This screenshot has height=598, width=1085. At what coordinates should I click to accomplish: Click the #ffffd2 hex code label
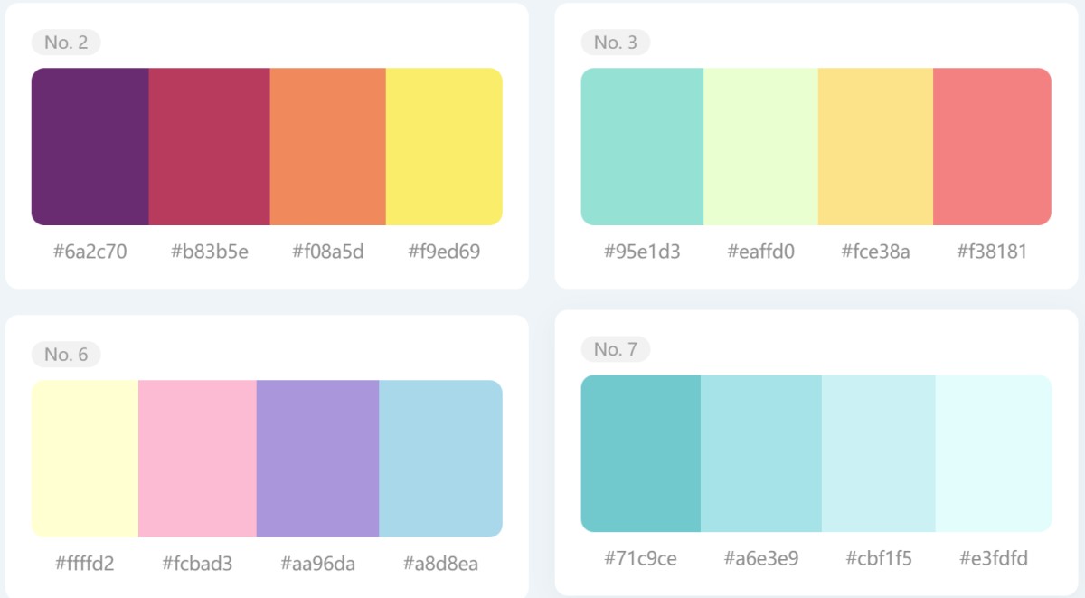click(85, 565)
